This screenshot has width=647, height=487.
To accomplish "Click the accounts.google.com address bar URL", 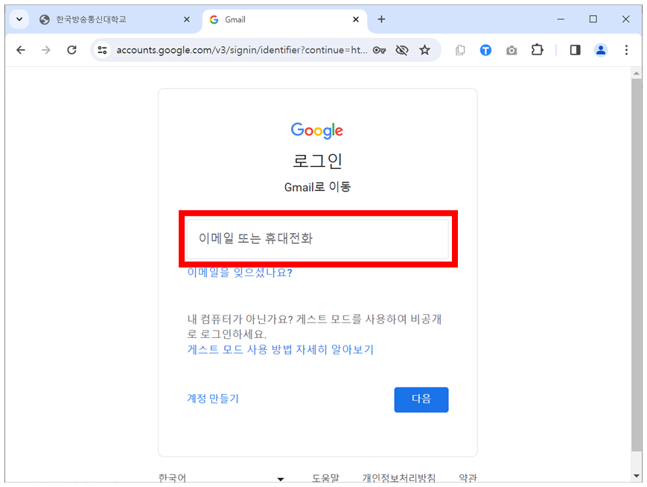I will [x=241, y=50].
